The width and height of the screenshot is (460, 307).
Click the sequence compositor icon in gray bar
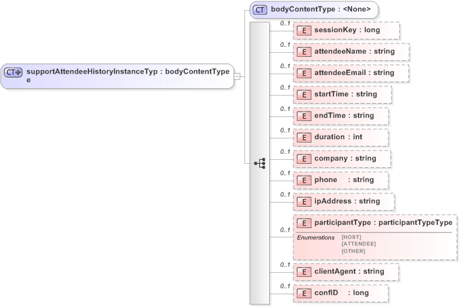click(x=260, y=163)
